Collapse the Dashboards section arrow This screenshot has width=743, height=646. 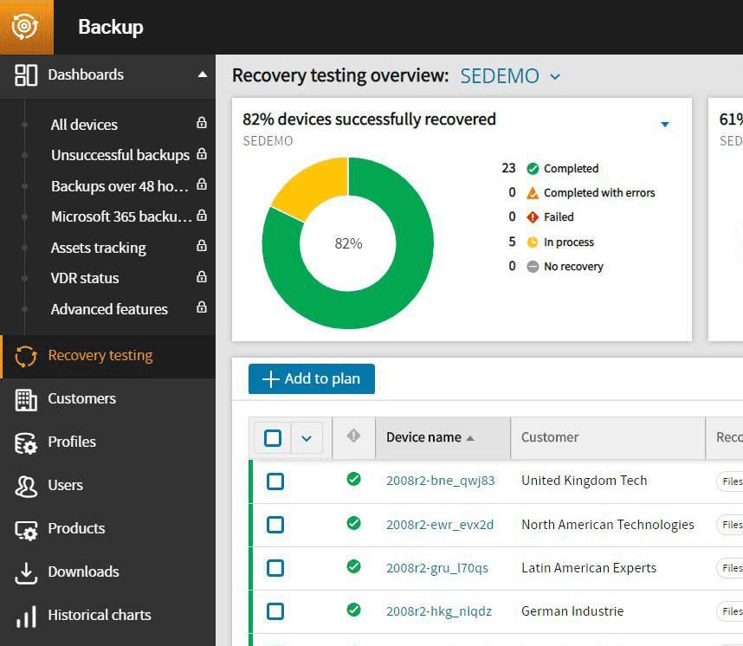pyautogui.click(x=203, y=75)
